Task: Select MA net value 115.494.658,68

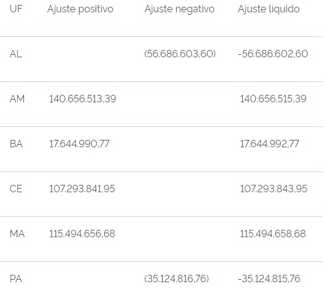Action: tap(273, 234)
